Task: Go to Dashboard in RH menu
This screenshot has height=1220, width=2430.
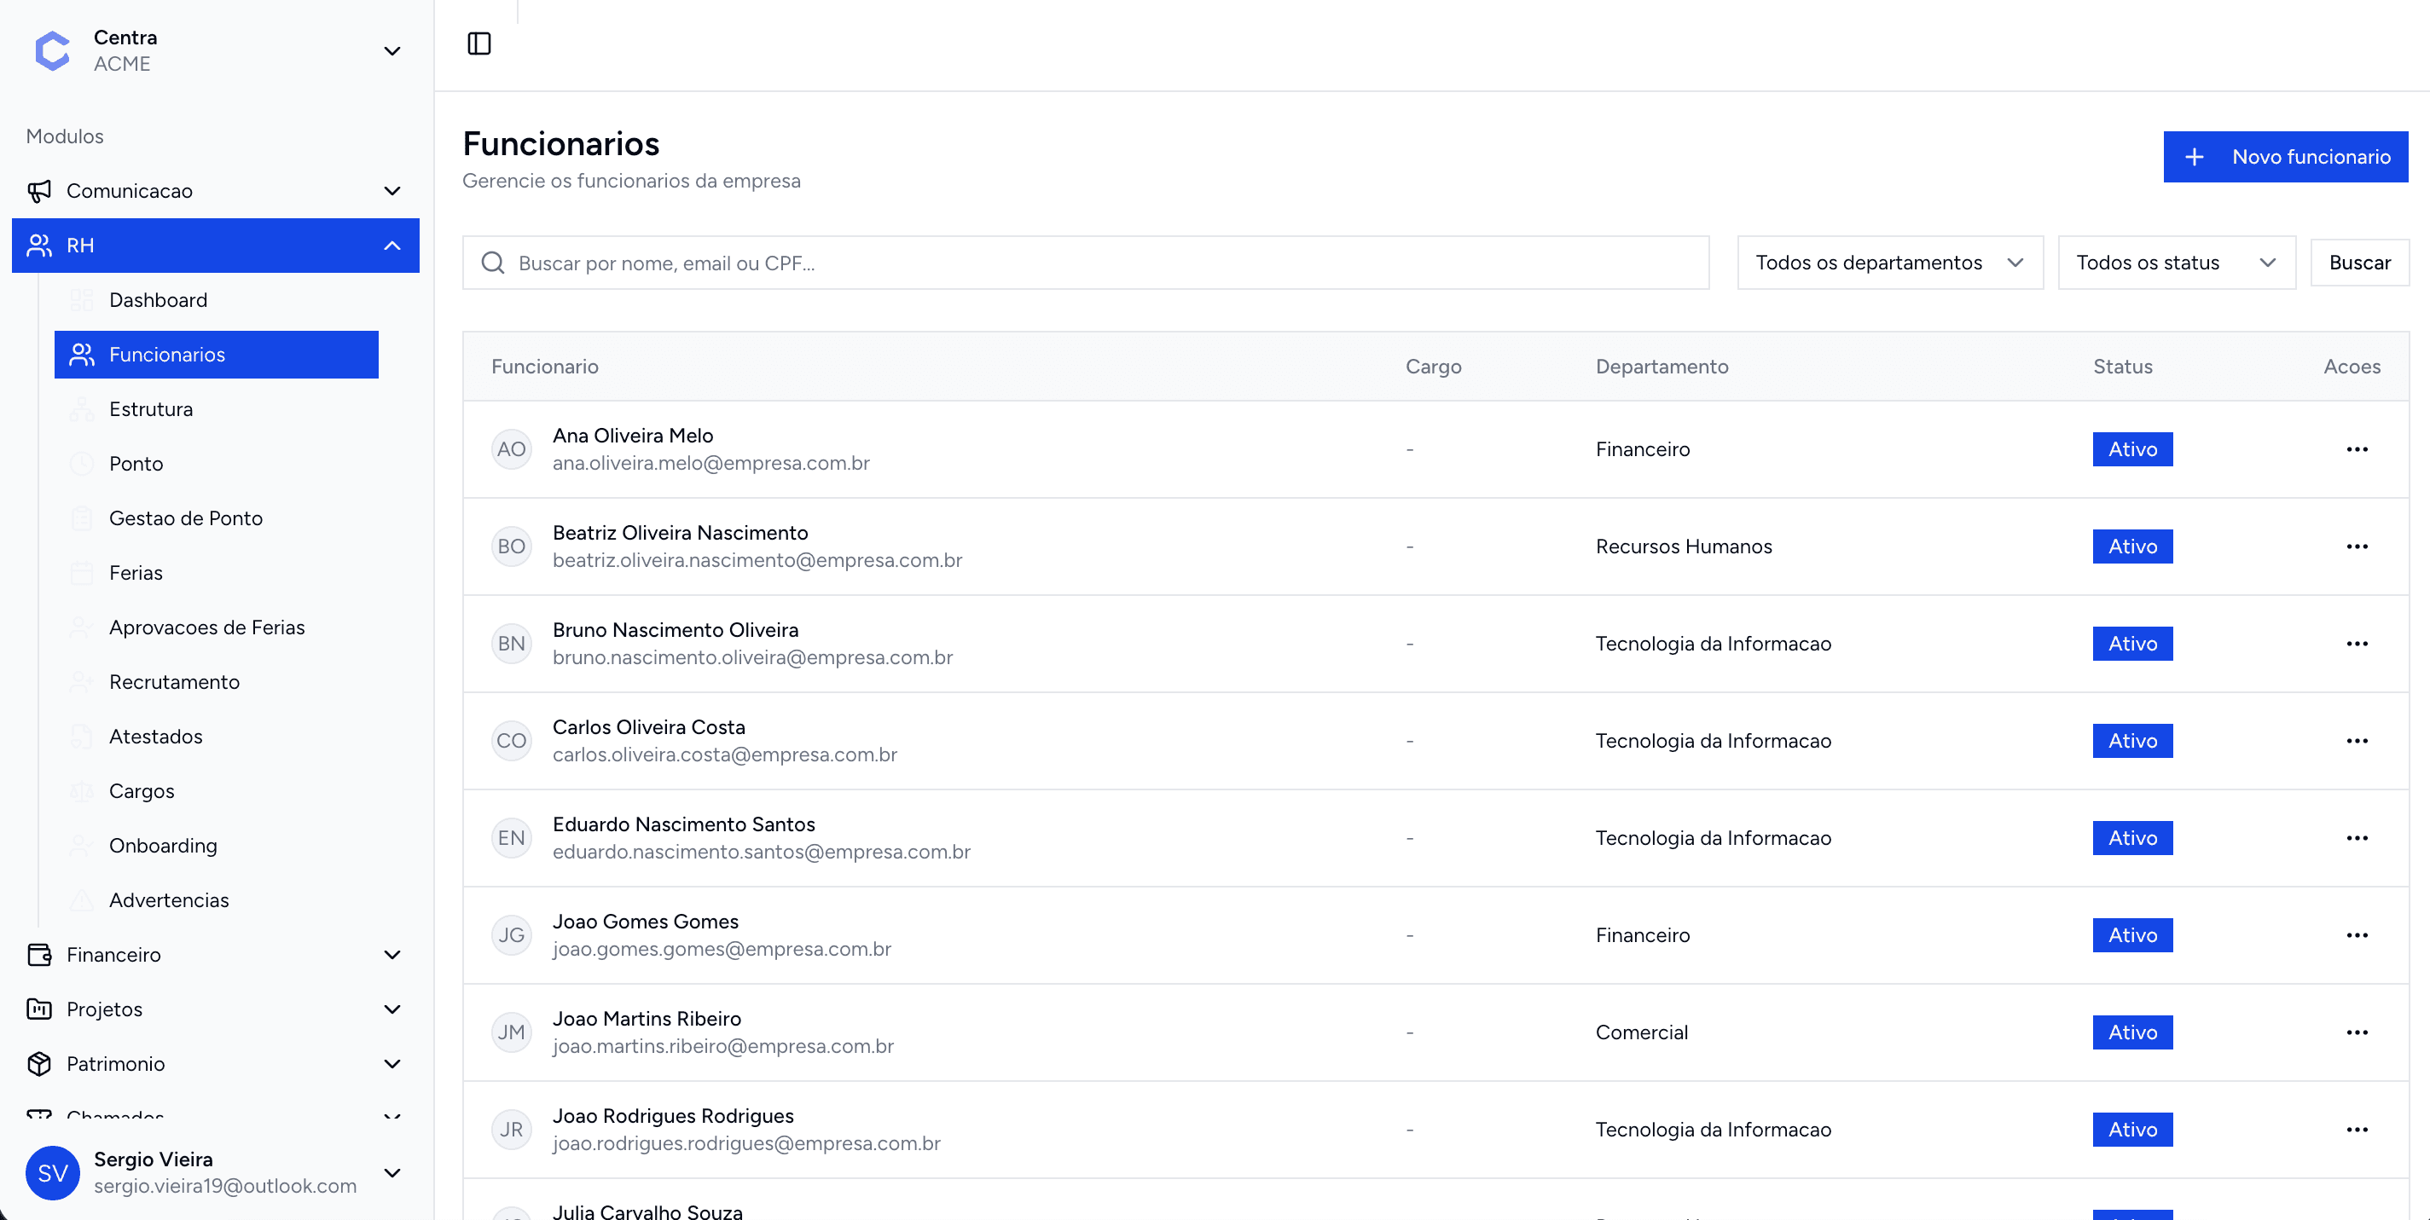Action: coord(158,300)
